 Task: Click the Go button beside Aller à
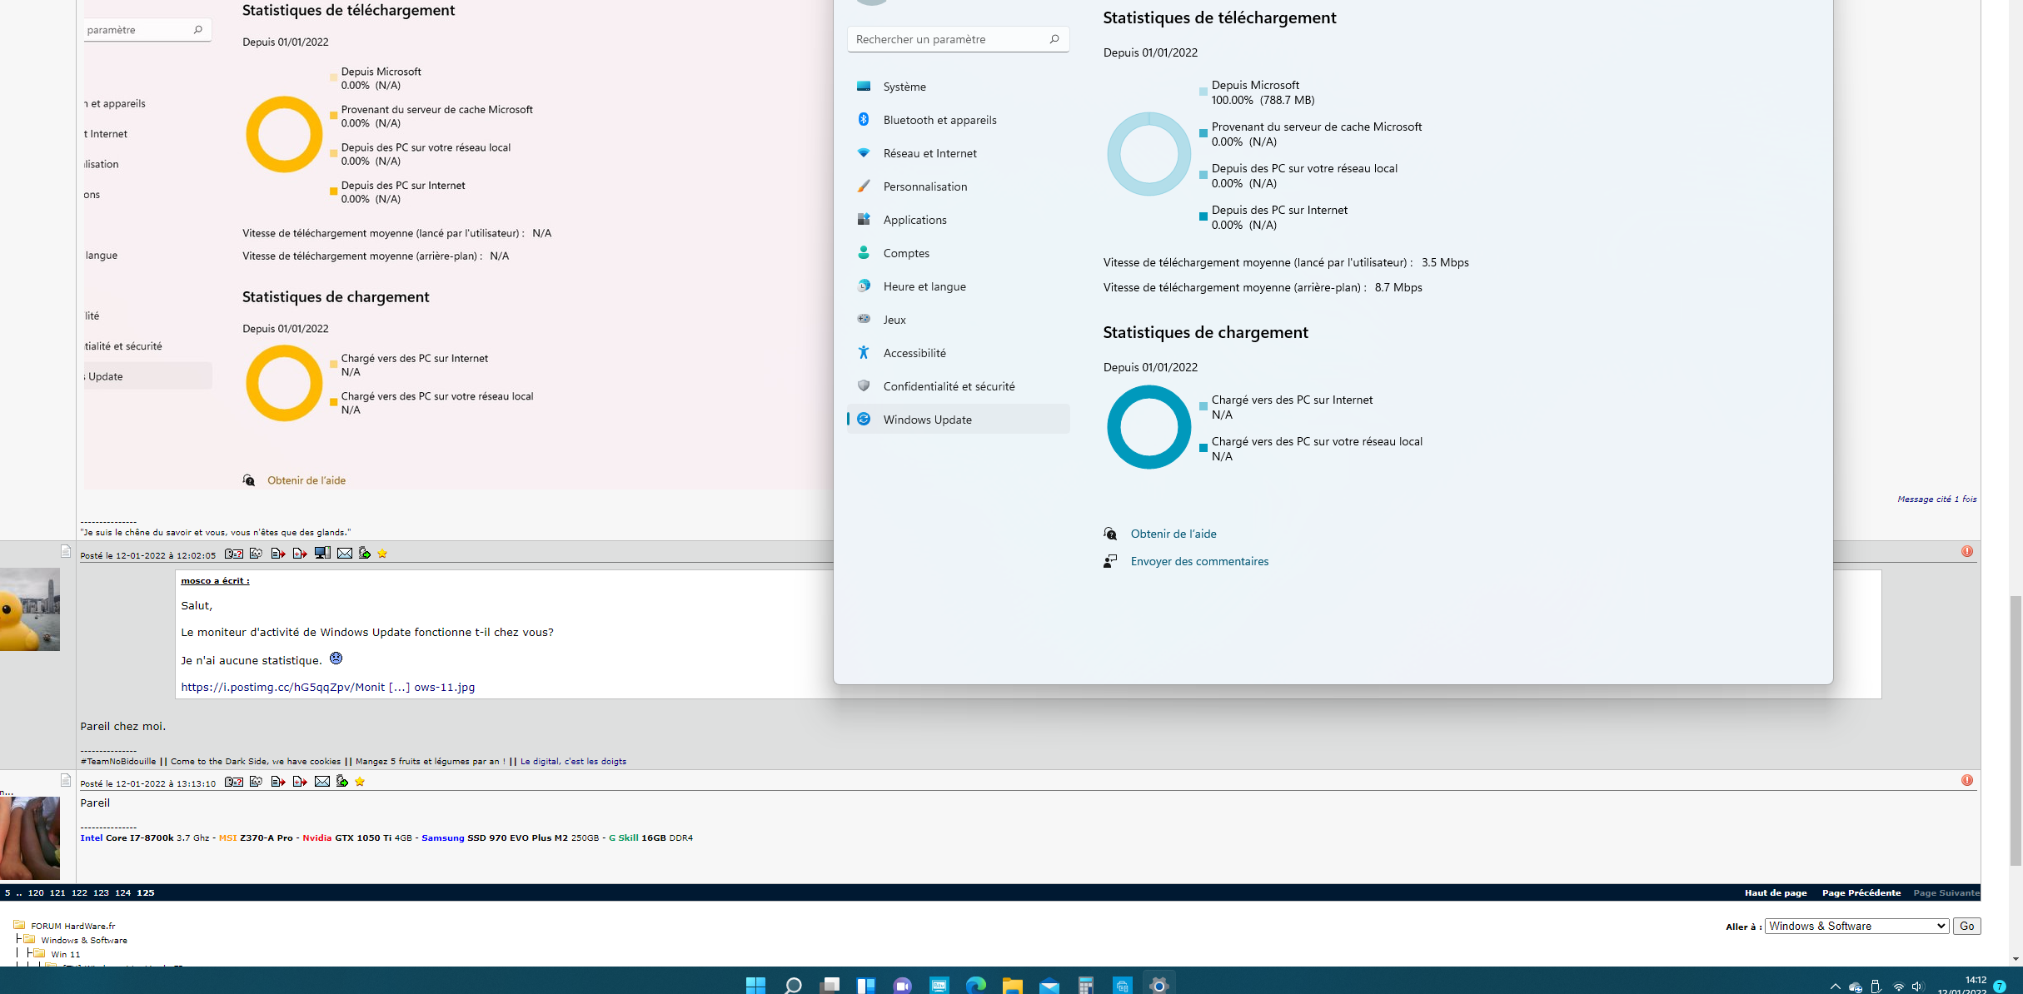pos(1966,926)
